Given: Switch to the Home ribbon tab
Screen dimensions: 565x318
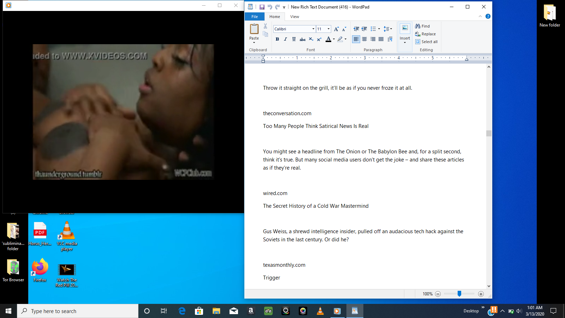Looking at the screenshot, I should coord(275,17).
